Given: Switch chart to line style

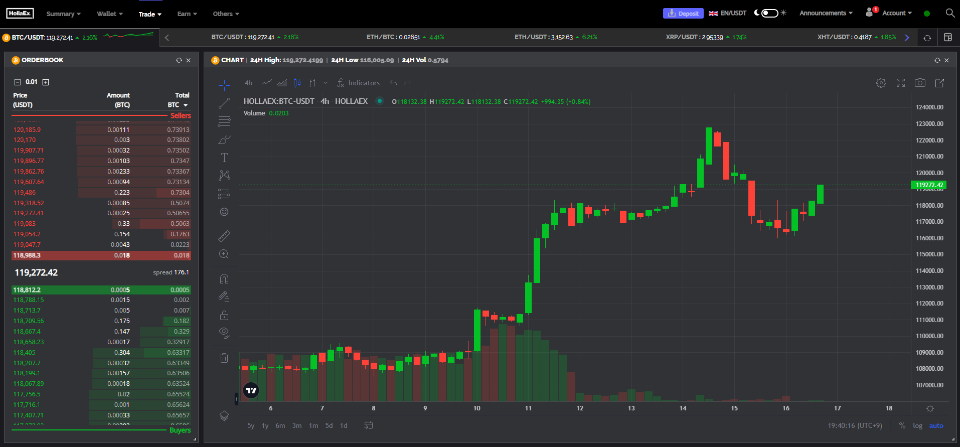Looking at the screenshot, I should coord(267,83).
